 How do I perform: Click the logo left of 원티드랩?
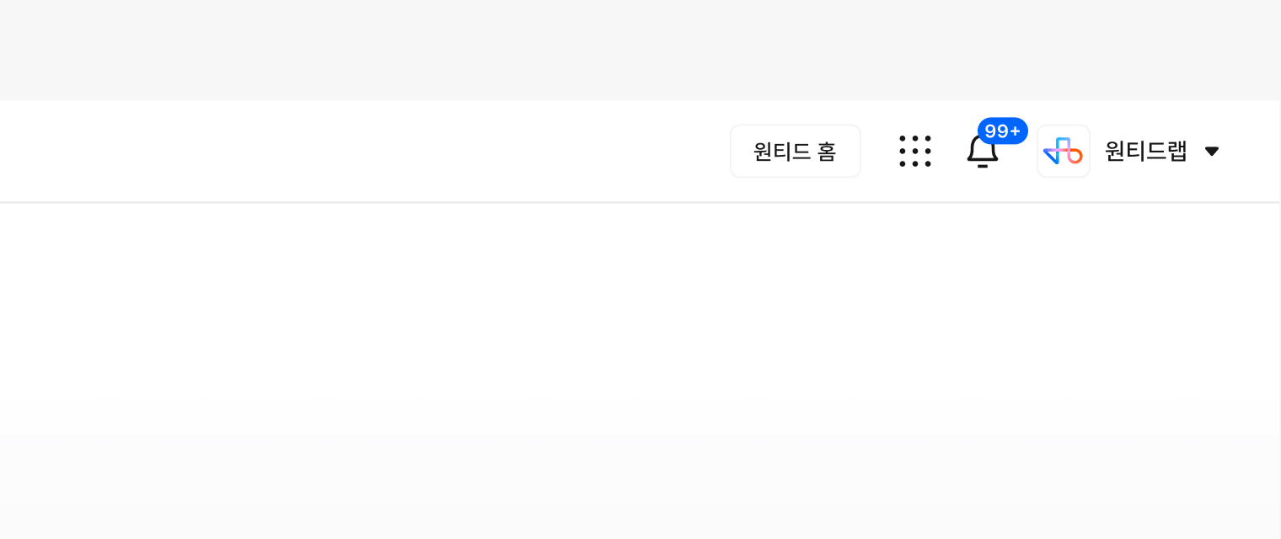1063,152
